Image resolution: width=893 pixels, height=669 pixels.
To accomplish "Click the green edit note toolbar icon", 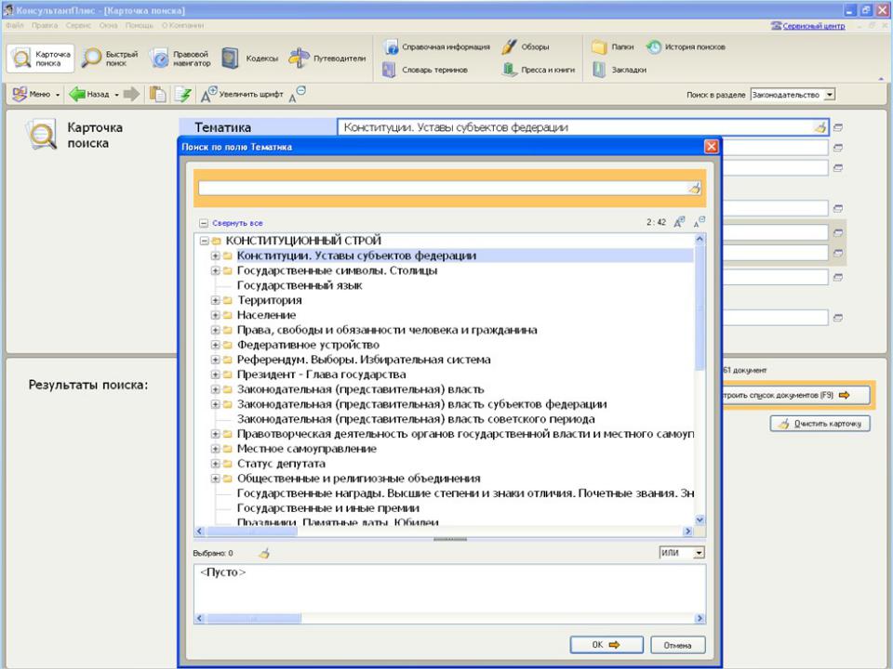I will 183,94.
